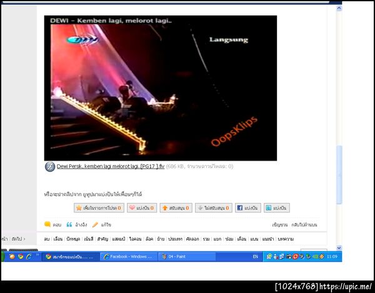Screen dimensions: 375x293
Task: Open Firefox from the quick launch bar
Action: coord(12,256)
